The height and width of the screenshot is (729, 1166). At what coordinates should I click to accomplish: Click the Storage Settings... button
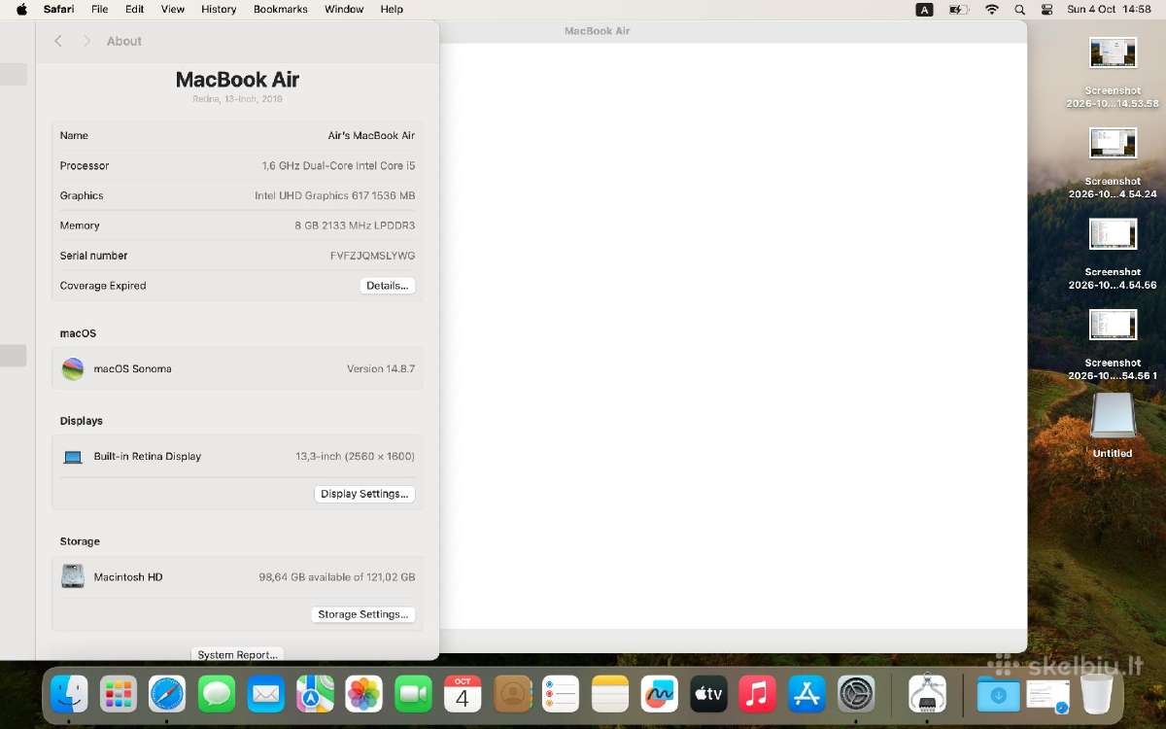(363, 614)
